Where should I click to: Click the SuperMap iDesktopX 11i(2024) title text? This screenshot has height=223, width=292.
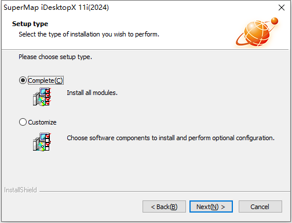pos(56,8)
